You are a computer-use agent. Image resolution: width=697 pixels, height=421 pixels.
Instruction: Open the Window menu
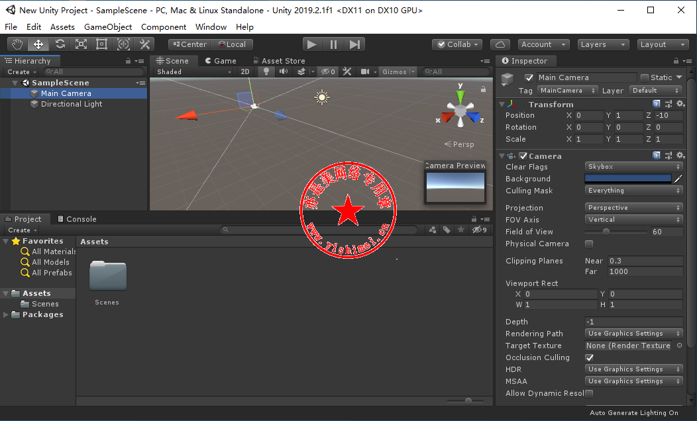click(x=211, y=27)
